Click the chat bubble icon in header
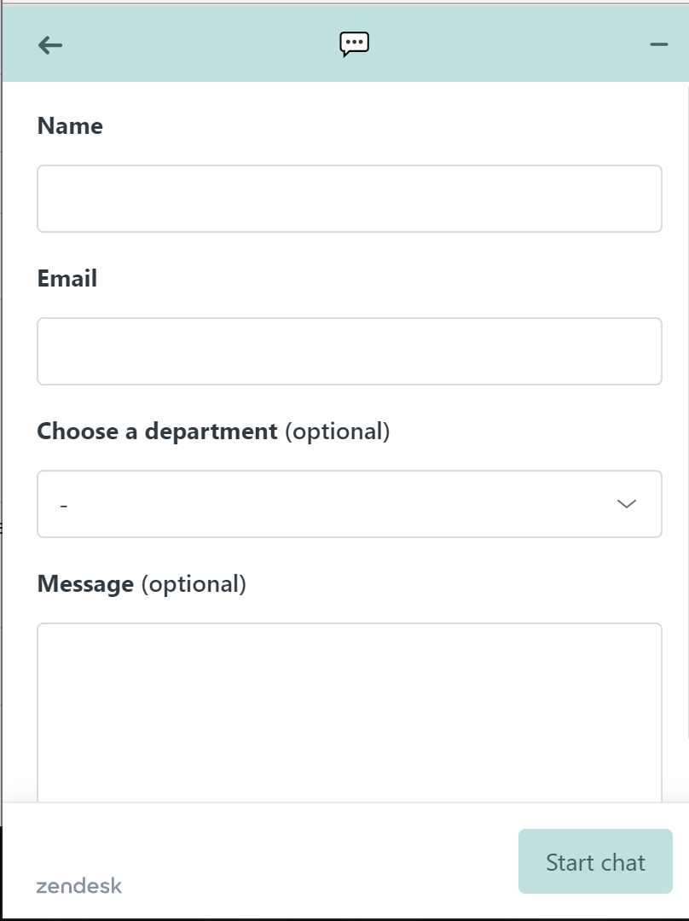This screenshot has height=921, width=689. [354, 44]
